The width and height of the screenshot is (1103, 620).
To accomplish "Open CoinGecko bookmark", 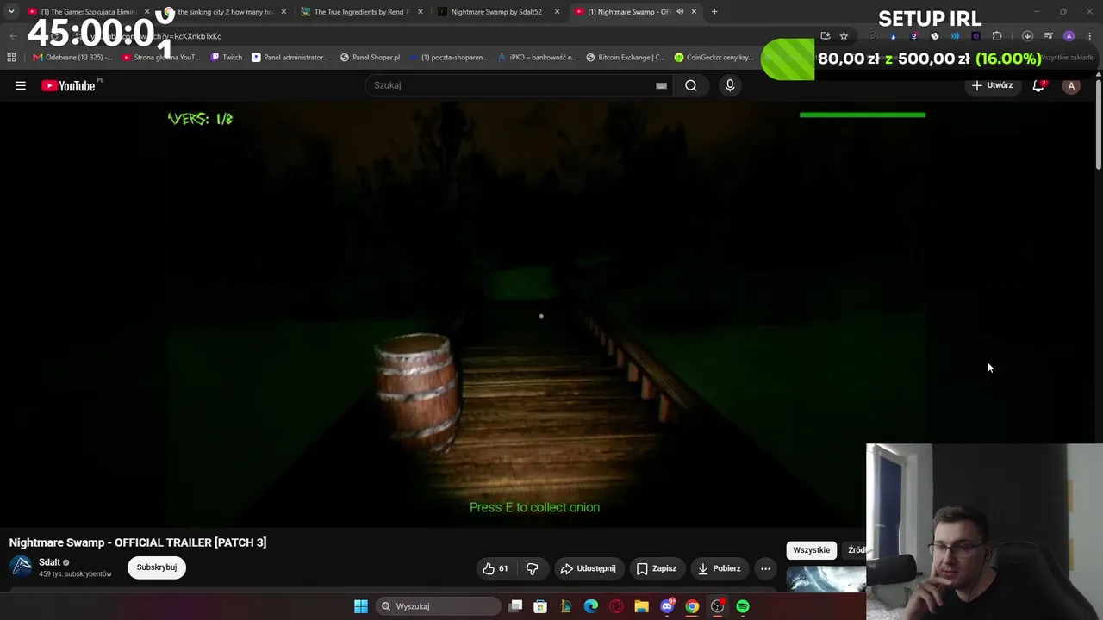I will 714,58.
